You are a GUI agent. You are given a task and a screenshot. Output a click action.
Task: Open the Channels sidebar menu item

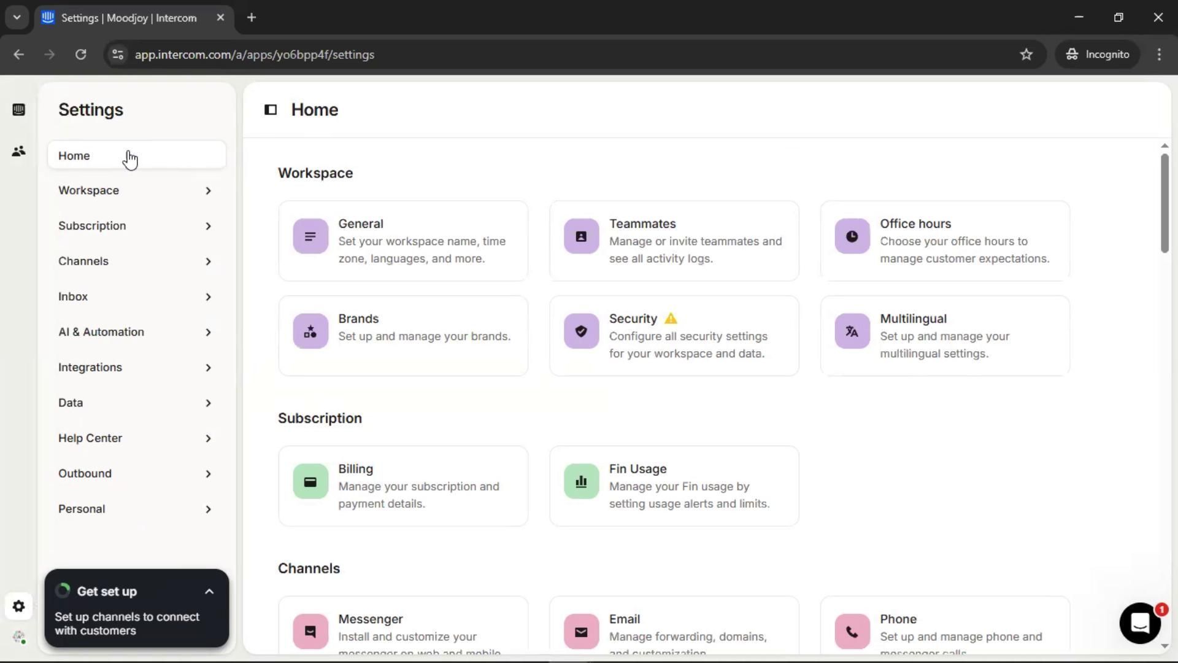pos(135,262)
